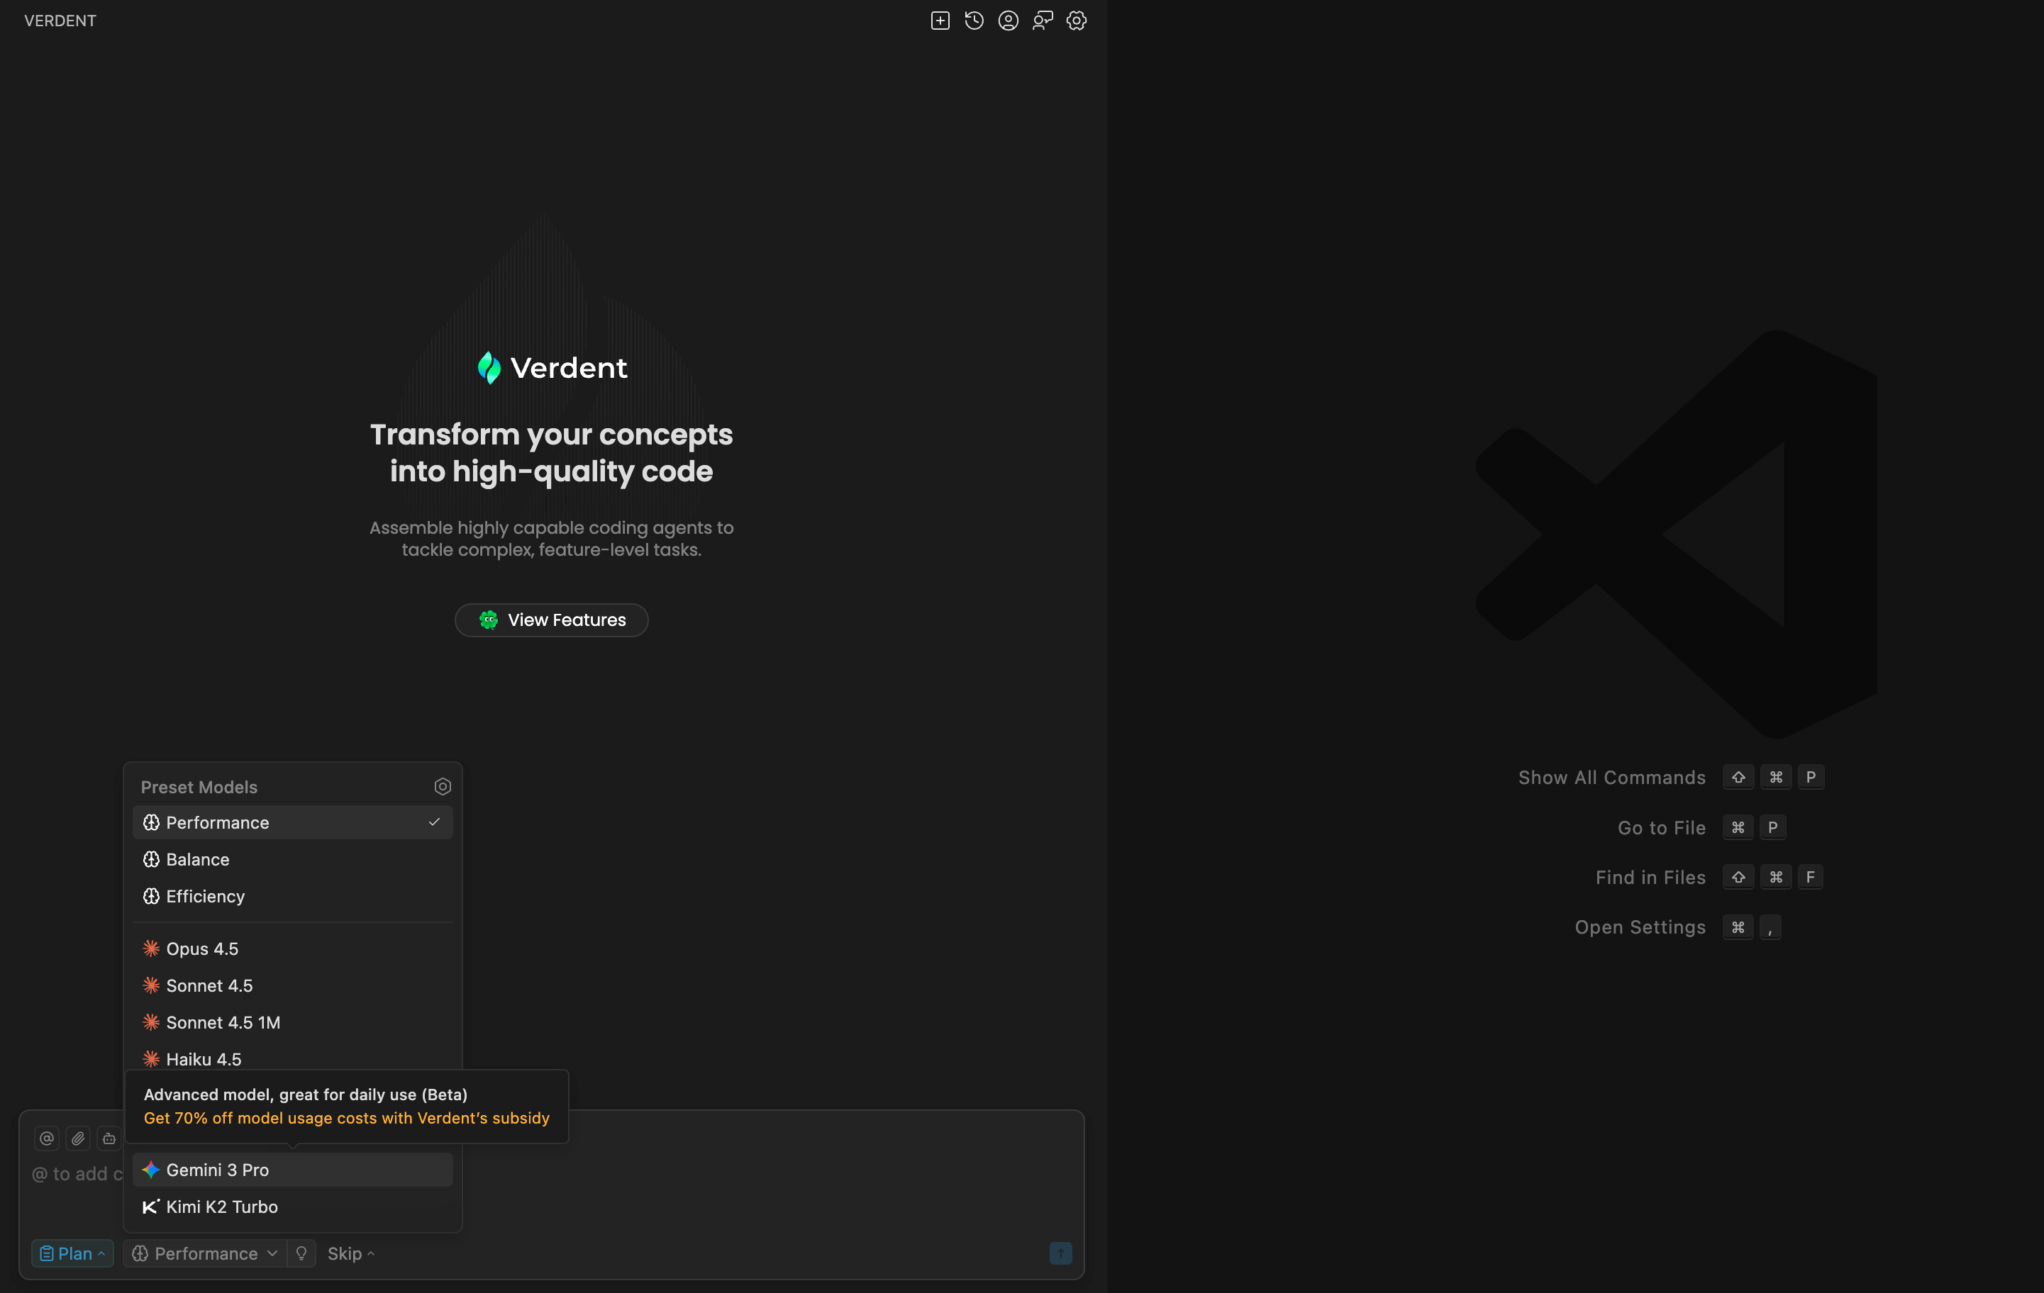This screenshot has width=2044, height=1293.
Task: Toggle the lightbulb thinking mode
Action: (x=301, y=1253)
